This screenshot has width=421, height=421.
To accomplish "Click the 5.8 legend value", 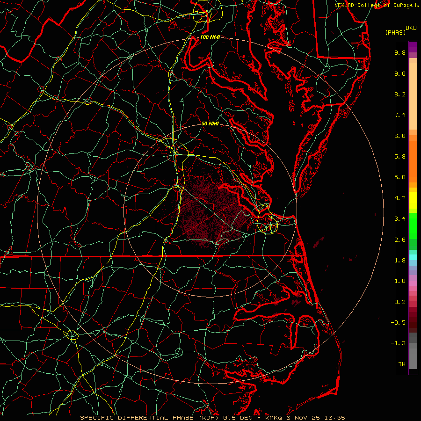I will click(400, 157).
